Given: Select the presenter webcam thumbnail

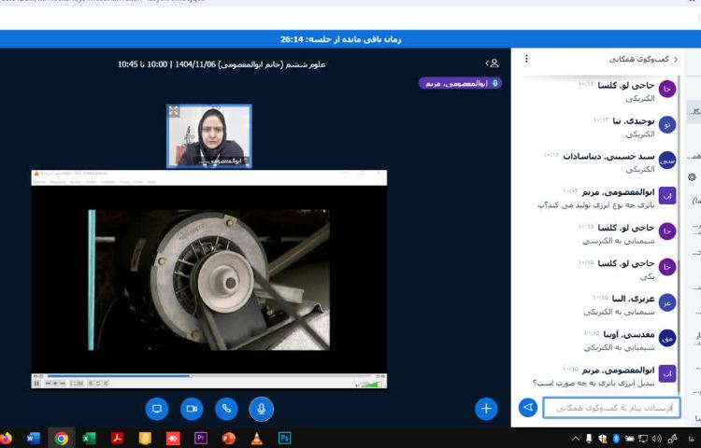Looking at the screenshot, I should click(x=209, y=136).
